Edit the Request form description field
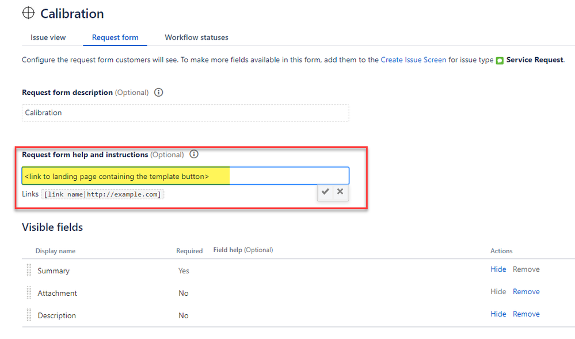This screenshot has width=575, height=339. click(x=185, y=113)
